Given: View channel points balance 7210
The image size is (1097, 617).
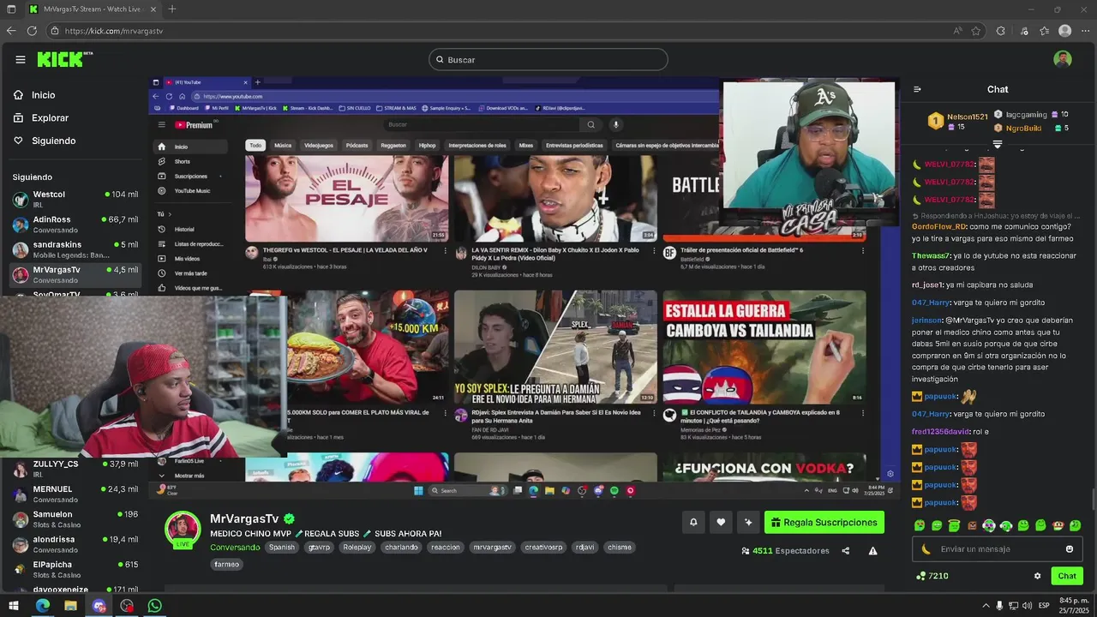Looking at the screenshot, I should tap(932, 576).
